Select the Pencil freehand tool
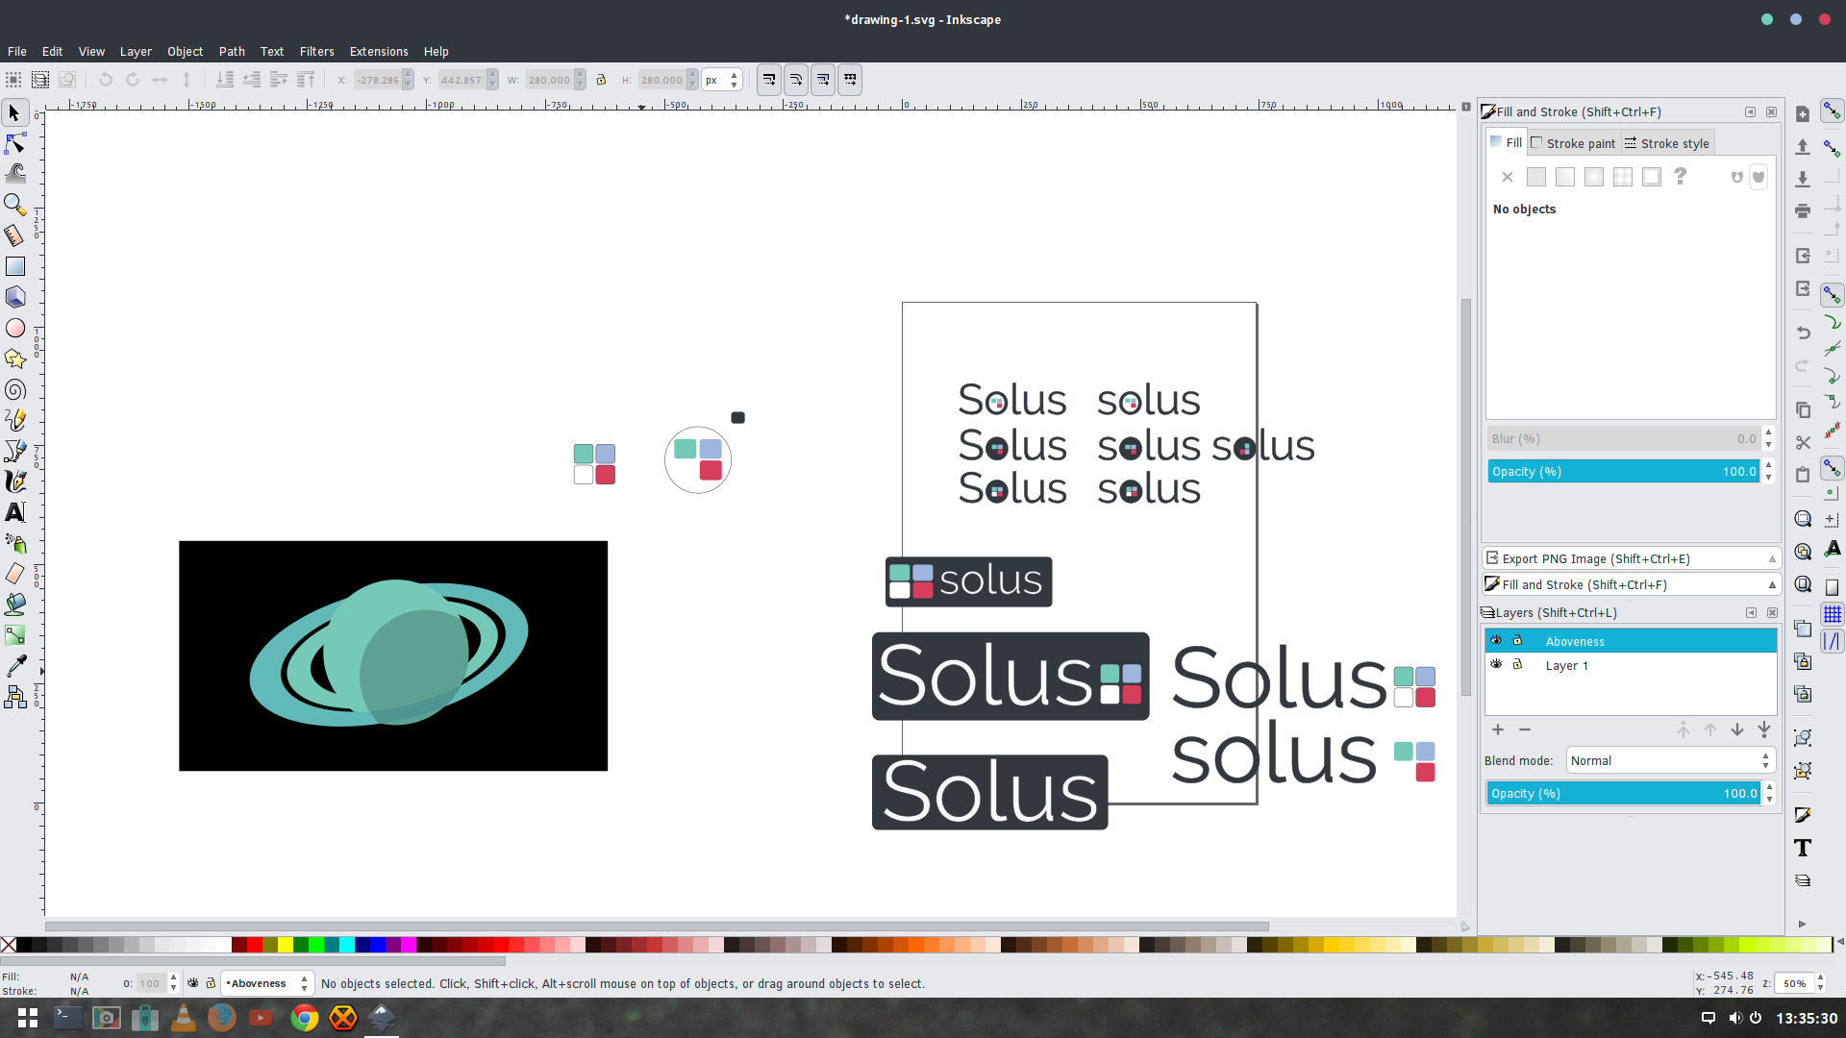1846x1038 pixels. pos(14,420)
